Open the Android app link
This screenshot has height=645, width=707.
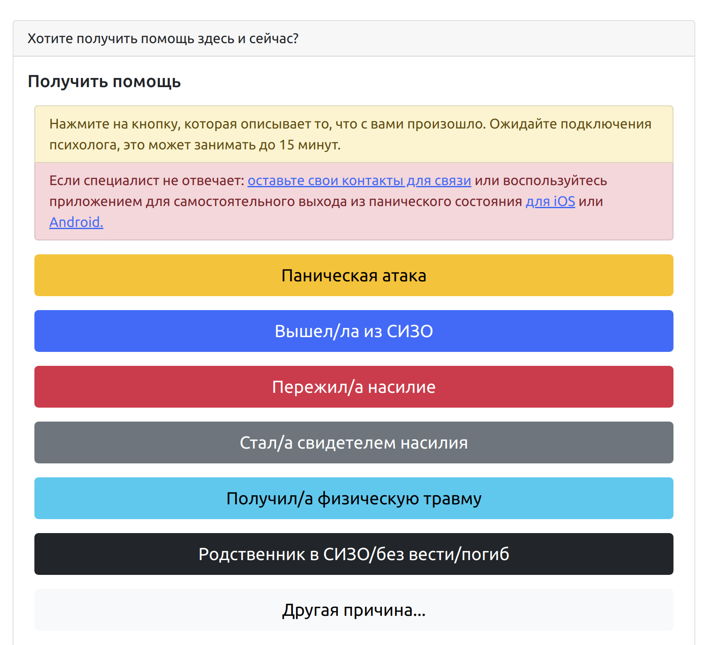[76, 223]
